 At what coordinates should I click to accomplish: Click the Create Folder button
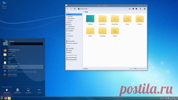tap(83, 9)
